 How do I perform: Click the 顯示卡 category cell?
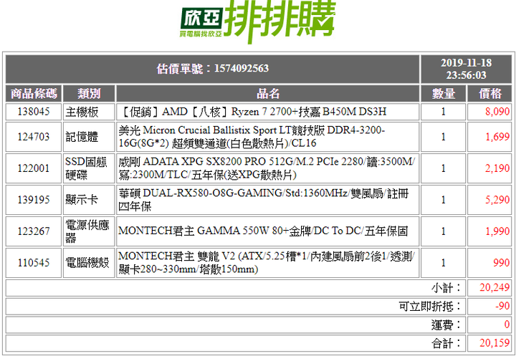click(x=89, y=200)
